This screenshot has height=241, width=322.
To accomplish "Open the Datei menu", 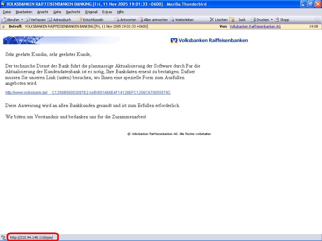I will [x=7, y=12].
